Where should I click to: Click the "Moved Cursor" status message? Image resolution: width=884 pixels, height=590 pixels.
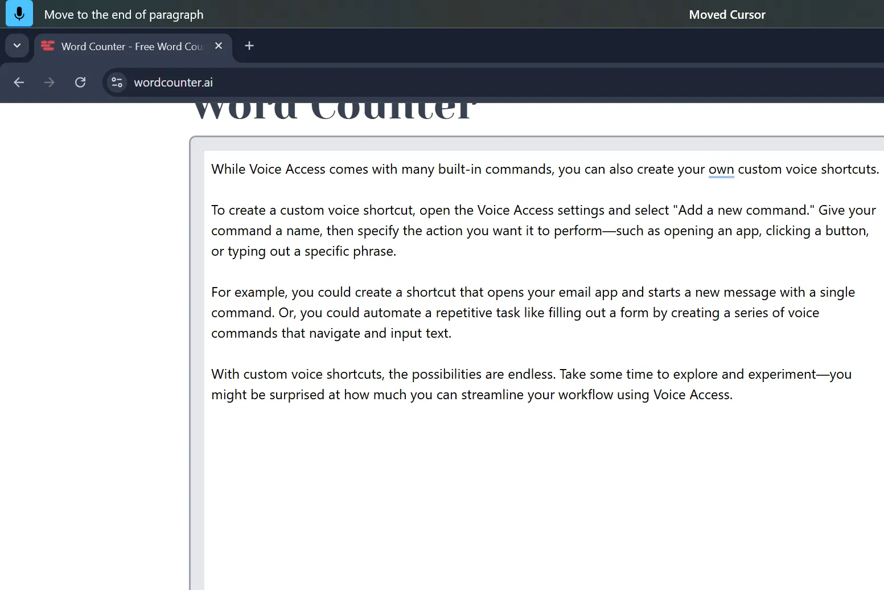(727, 15)
